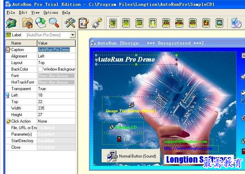Viewport: 245px width, 174px height.
Task: Click the Click Action value None
Action: (56, 121)
